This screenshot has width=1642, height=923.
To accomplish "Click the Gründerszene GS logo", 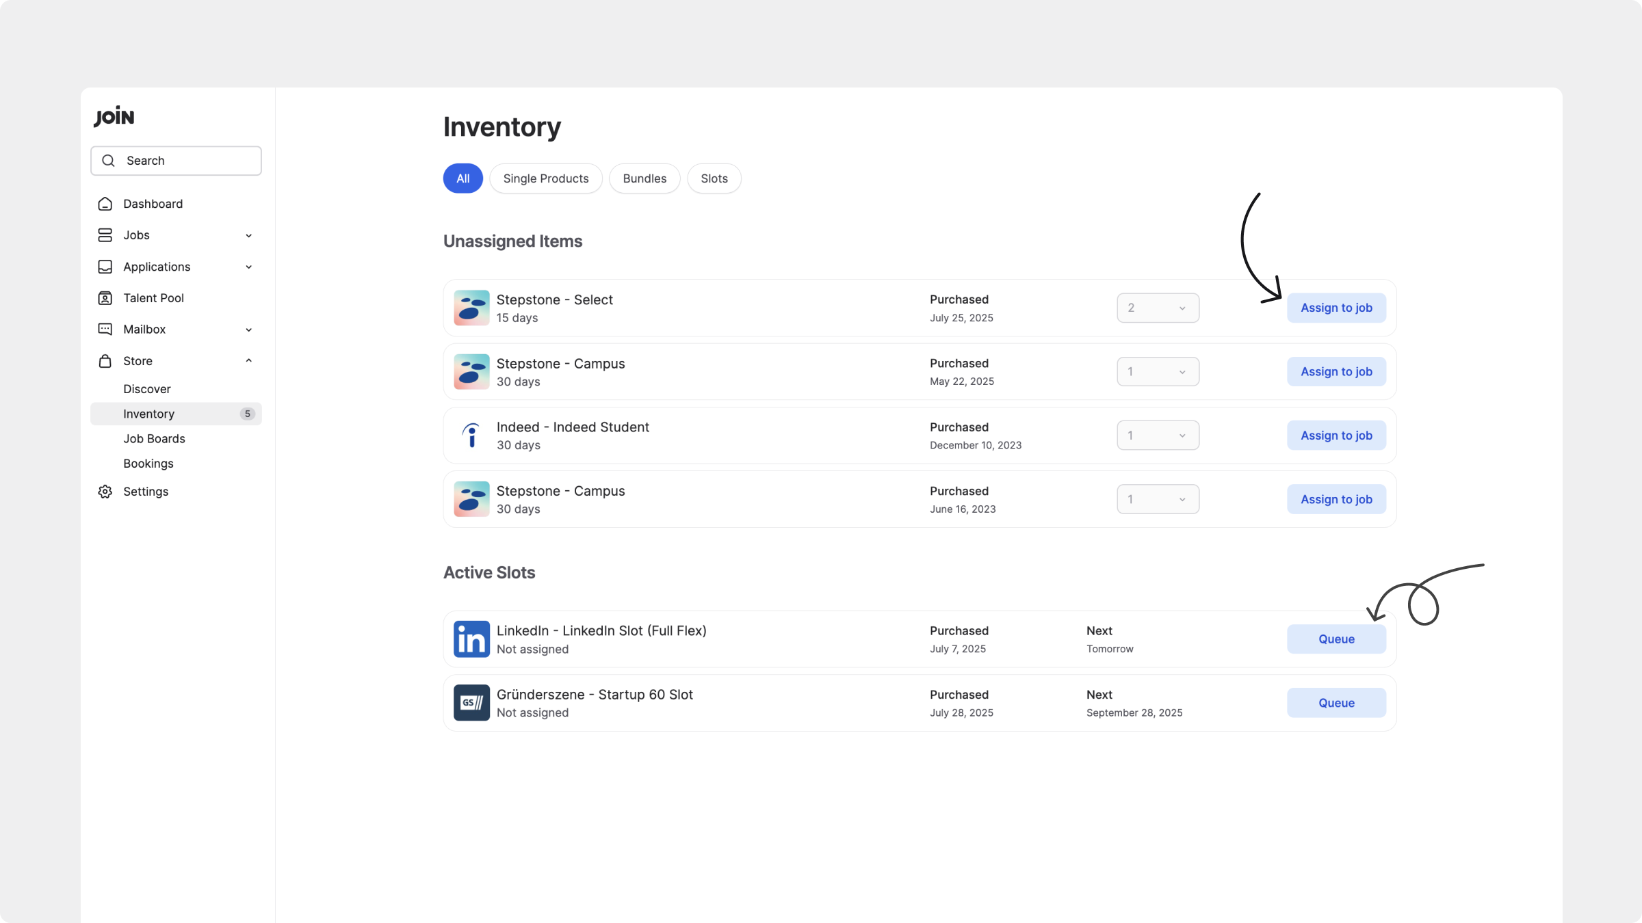I will coord(471,703).
